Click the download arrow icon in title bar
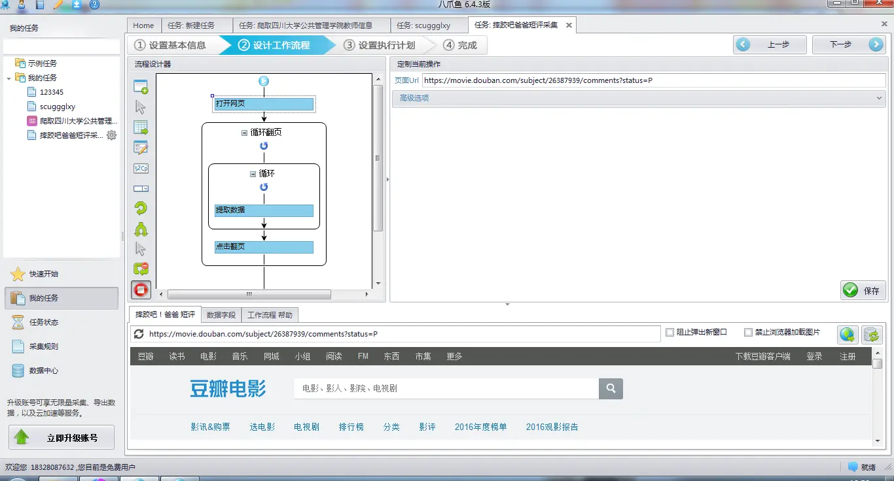 (76, 5)
